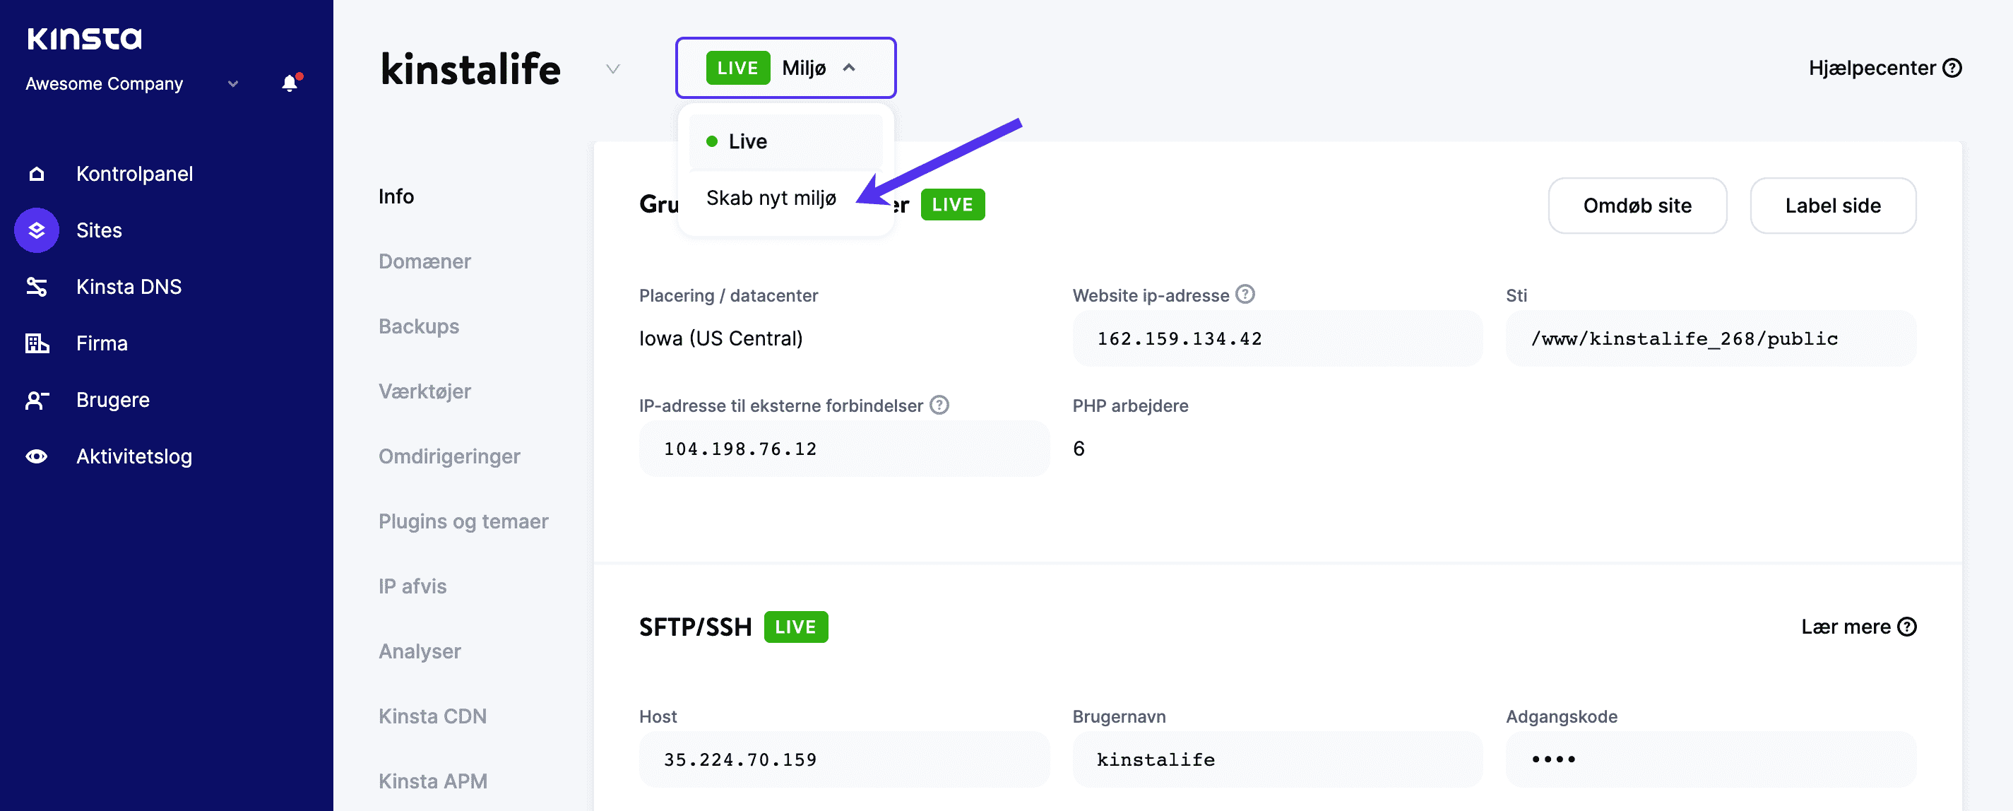Click the Label side button
The width and height of the screenshot is (2013, 811).
[1834, 206]
